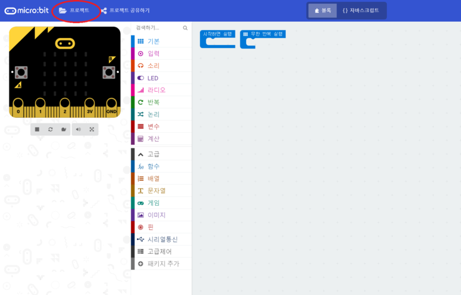Toggle simulator slow-motion mode
This screenshot has height=295, width=461.
click(x=64, y=129)
